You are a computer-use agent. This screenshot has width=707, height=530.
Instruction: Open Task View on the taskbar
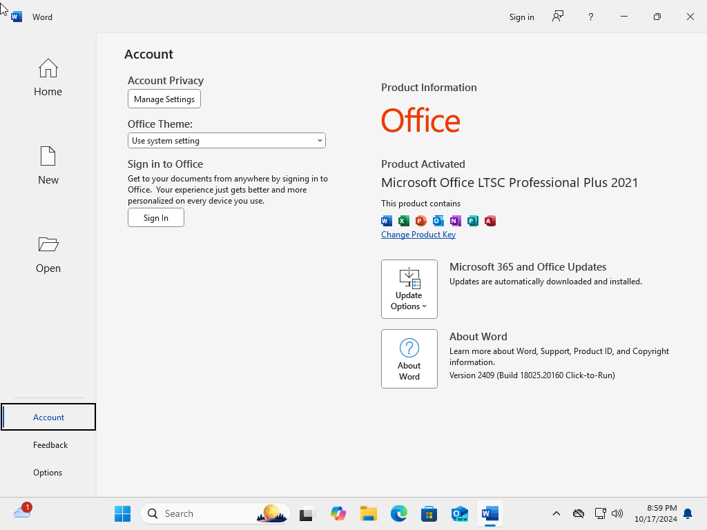point(307,513)
